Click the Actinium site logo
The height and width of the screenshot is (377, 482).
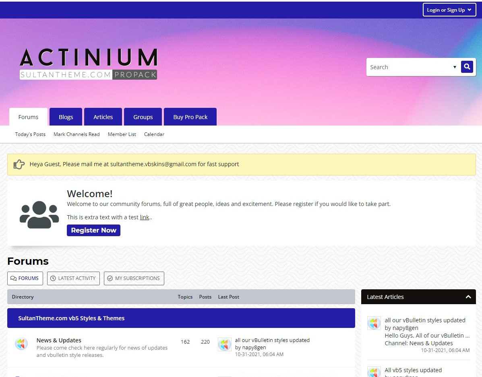(x=89, y=64)
